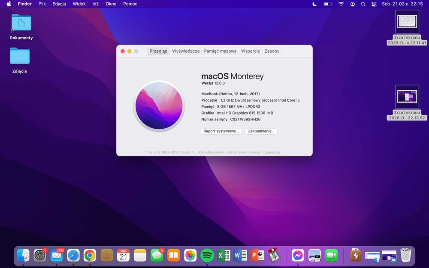
Task: Launch Safari from the Dock
Action: [x=73, y=256]
